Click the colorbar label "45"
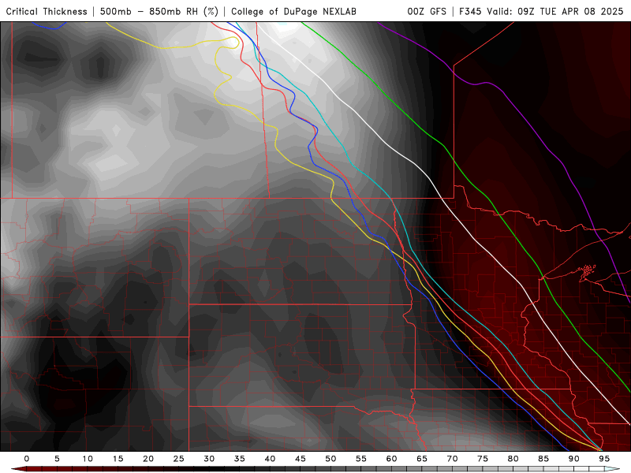The image size is (631, 473). [x=301, y=459]
